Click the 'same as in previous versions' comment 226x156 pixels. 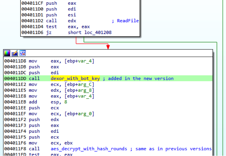(x=174, y=149)
